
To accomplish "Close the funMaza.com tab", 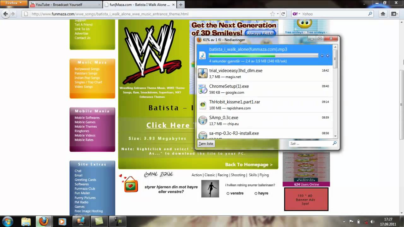I will [173, 5].
